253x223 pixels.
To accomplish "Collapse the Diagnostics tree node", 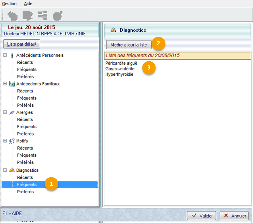I will pyautogui.click(x=5, y=170).
